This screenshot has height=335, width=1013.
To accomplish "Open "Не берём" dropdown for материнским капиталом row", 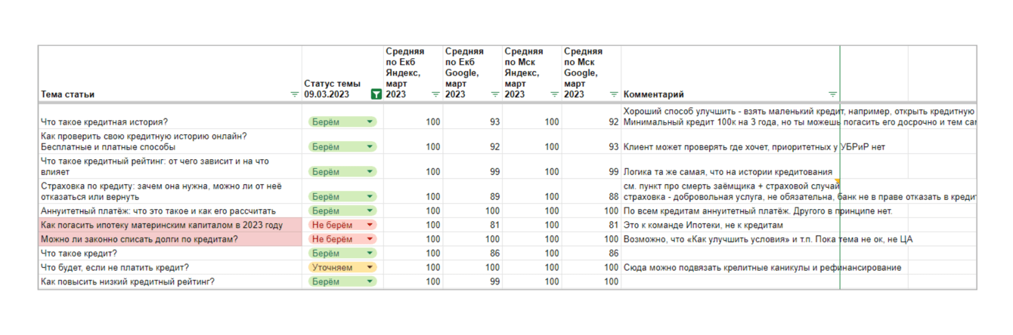I will click(370, 225).
